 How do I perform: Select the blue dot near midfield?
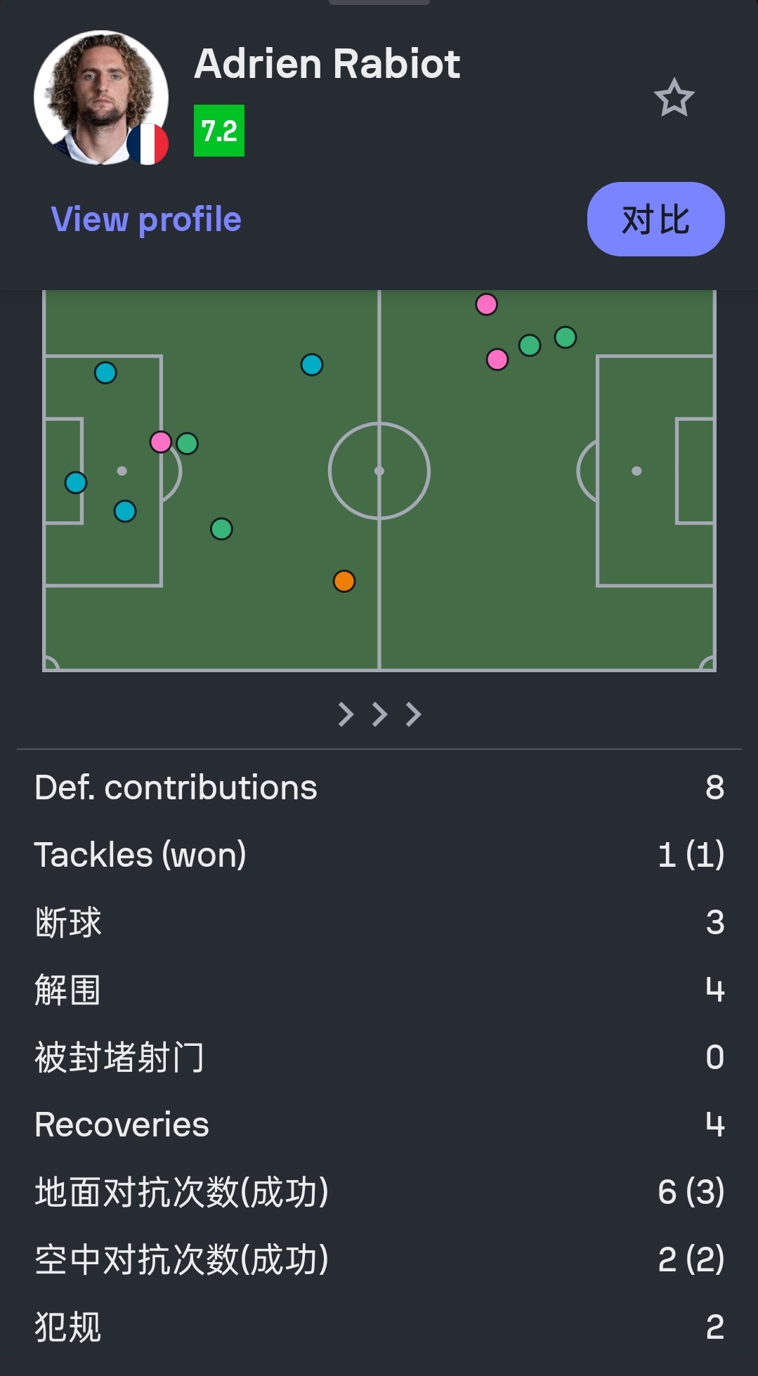click(312, 365)
